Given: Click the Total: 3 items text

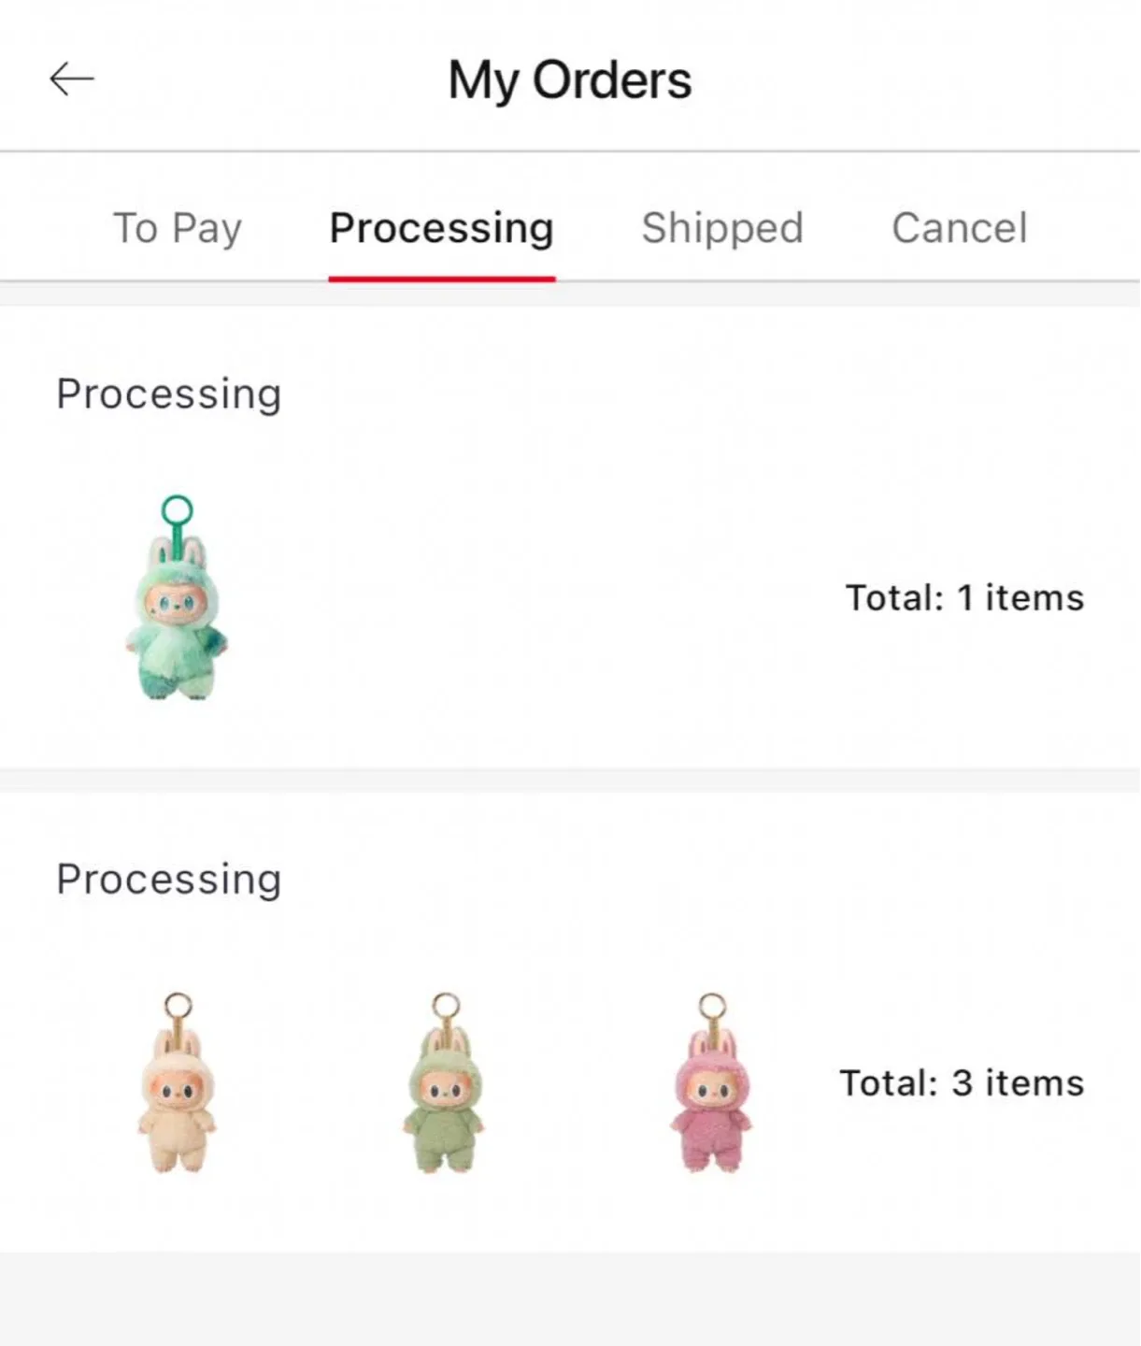Looking at the screenshot, I should [x=960, y=1082].
